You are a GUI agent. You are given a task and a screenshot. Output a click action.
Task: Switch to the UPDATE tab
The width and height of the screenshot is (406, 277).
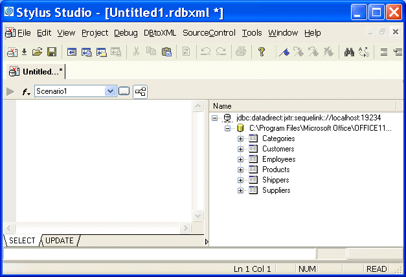60,241
